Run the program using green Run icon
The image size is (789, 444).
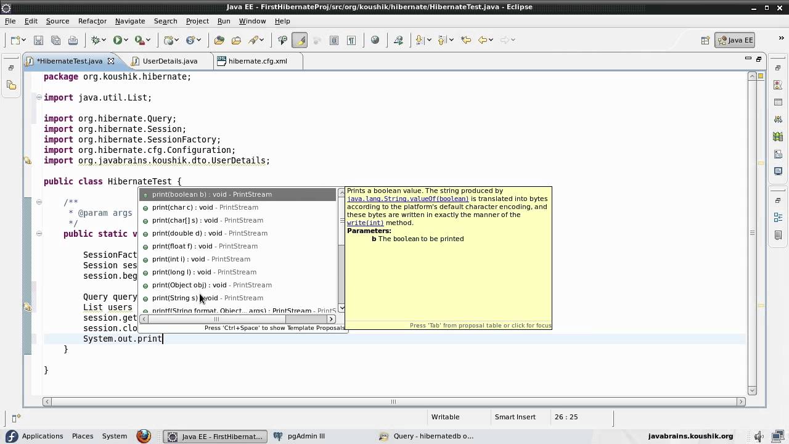tap(117, 40)
